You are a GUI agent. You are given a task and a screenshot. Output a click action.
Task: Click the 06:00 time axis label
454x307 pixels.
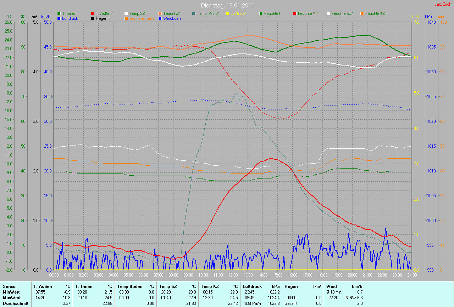click(x=143, y=275)
